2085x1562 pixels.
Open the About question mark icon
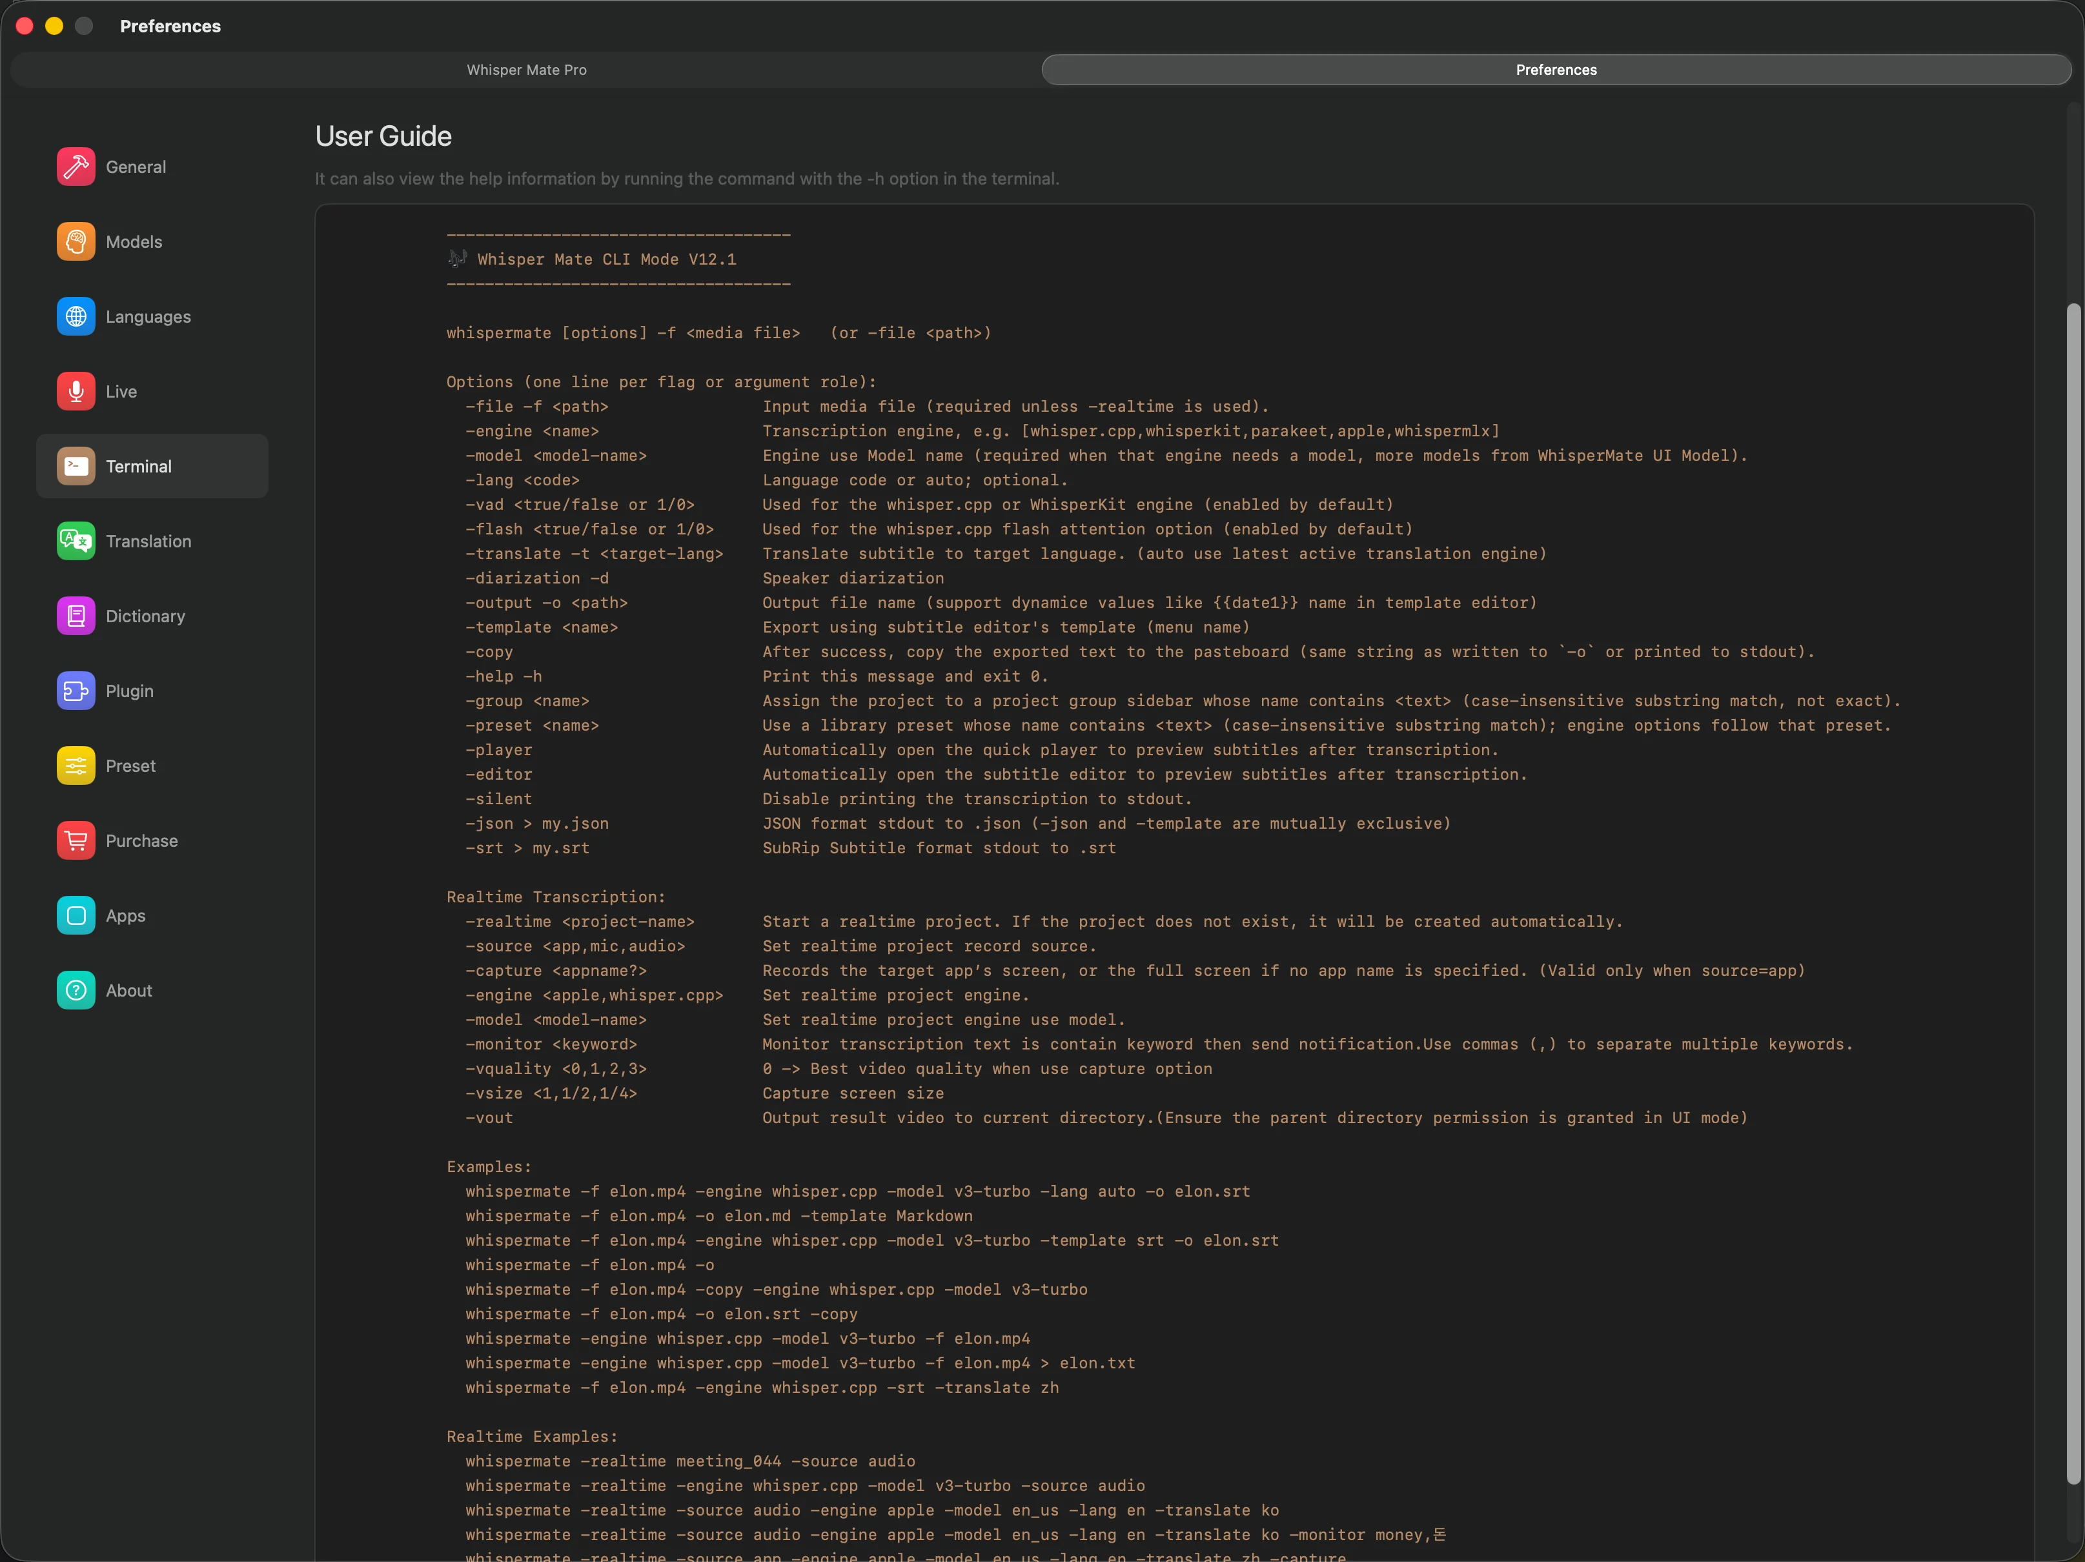click(76, 991)
